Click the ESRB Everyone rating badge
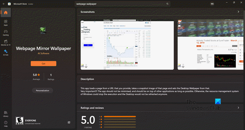The width and height of the screenshot is (245, 130). tap(20, 121)
